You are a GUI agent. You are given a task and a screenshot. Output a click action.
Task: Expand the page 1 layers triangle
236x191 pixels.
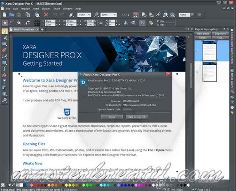coord(197,51)
